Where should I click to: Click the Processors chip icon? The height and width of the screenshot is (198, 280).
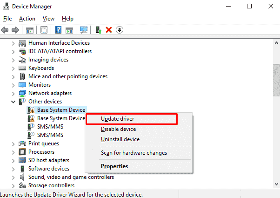click(22, 152)
